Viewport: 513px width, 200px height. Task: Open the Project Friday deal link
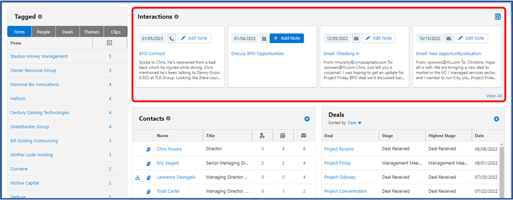pyautogui.click(x=338, y=163)
